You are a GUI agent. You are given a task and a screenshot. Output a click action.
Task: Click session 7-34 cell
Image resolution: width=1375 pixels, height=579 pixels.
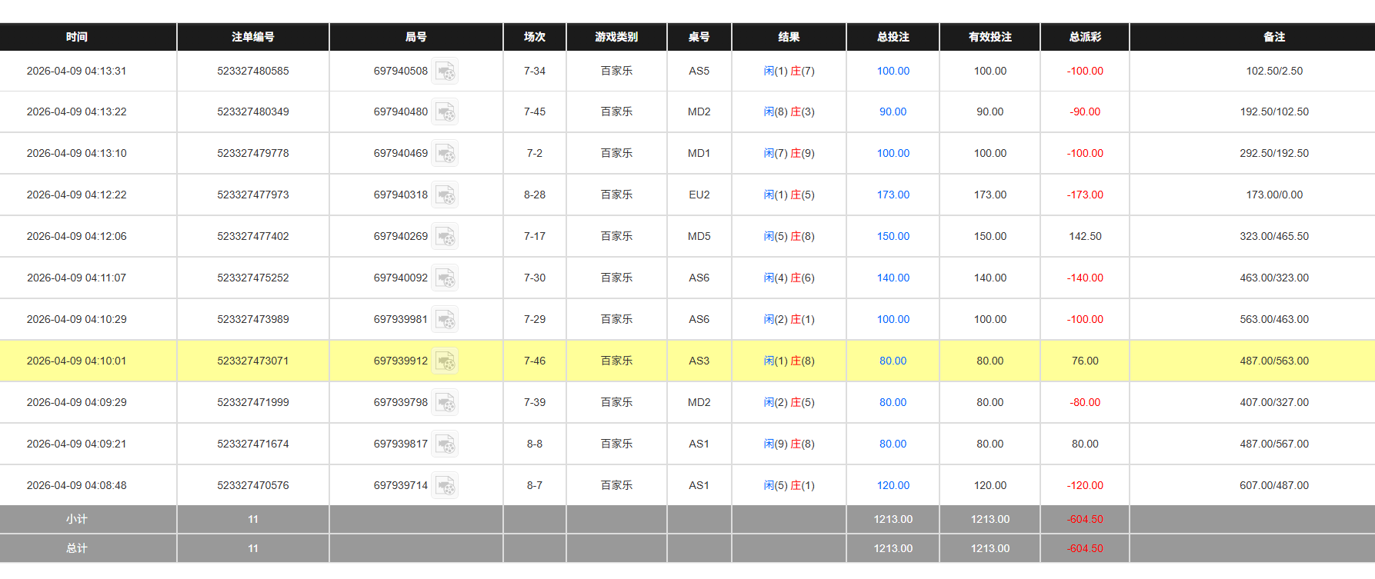coord(535,71)
